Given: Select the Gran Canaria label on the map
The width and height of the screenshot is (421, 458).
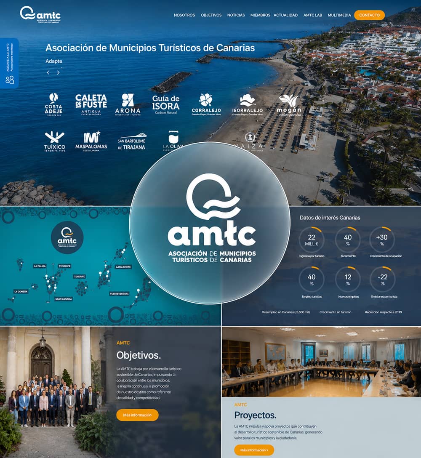Looking at the screenshot, I should point(64,299).
